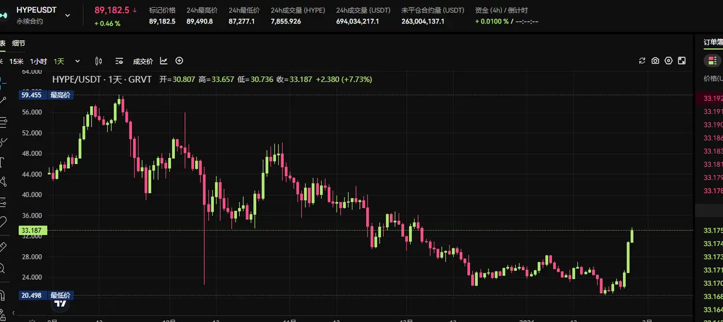Open the indicator visibility settings icon

[119, 61]
